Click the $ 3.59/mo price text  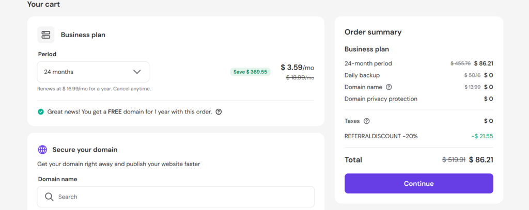point(297,67)
